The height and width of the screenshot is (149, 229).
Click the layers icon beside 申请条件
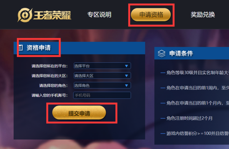pyautogui.click(x=161, y=53)
